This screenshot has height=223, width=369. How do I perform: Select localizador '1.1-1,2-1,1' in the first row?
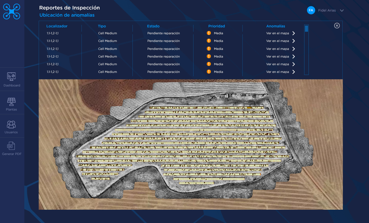pos(53,33)
